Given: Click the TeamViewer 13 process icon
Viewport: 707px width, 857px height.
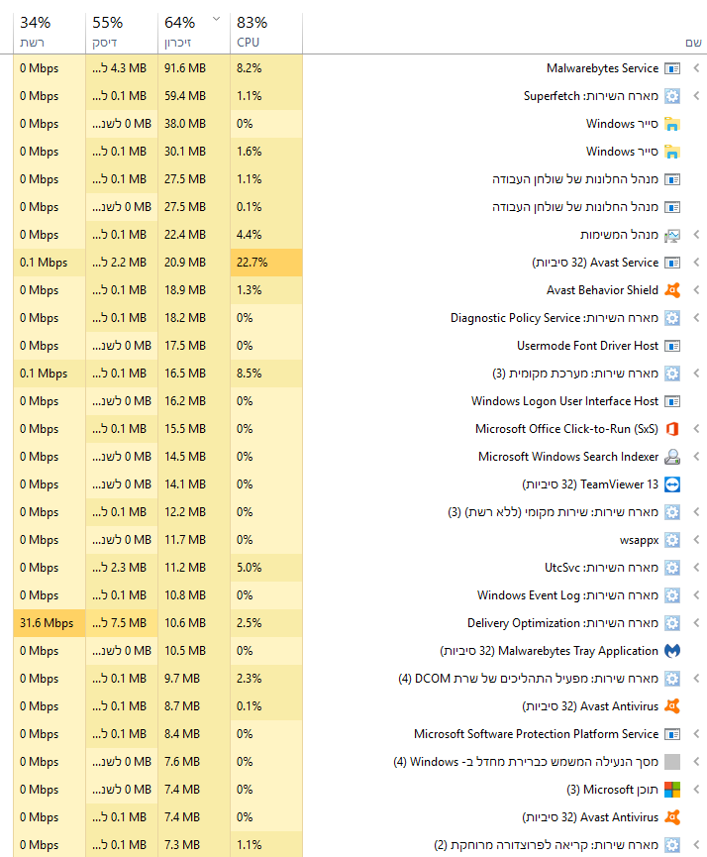Looking at the screenshot, I should point(672,484).
